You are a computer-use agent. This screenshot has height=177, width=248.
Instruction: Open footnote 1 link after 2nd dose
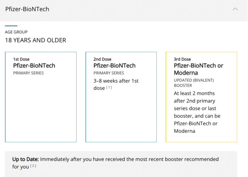tap(109, 88)
